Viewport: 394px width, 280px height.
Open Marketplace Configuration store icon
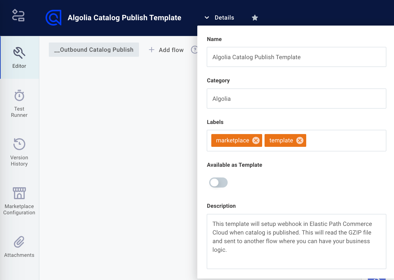(x=19, y=193)
